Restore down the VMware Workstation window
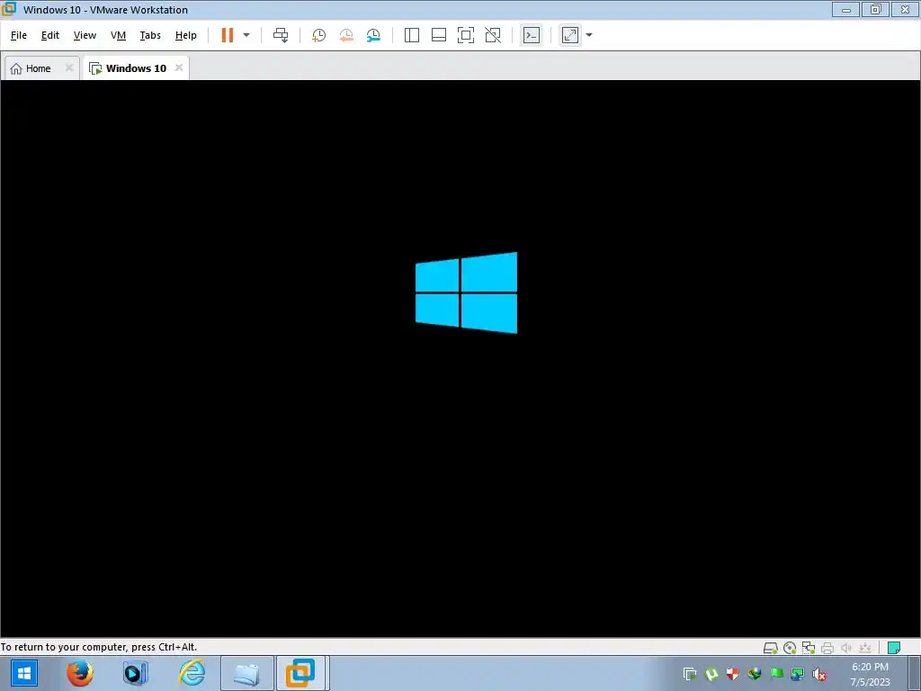Image resolution: width=921 pixels, height=691 pixels. coord(875,9)
